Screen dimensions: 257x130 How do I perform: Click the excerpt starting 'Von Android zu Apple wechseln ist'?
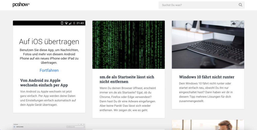[48, 98]
